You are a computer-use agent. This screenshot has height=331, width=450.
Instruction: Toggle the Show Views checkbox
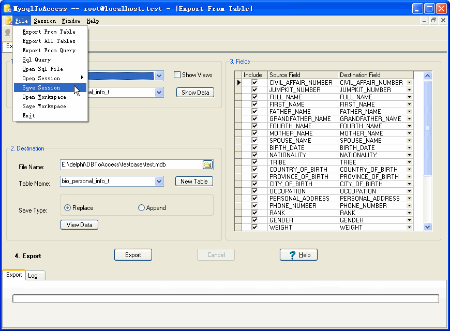(177, 75)
